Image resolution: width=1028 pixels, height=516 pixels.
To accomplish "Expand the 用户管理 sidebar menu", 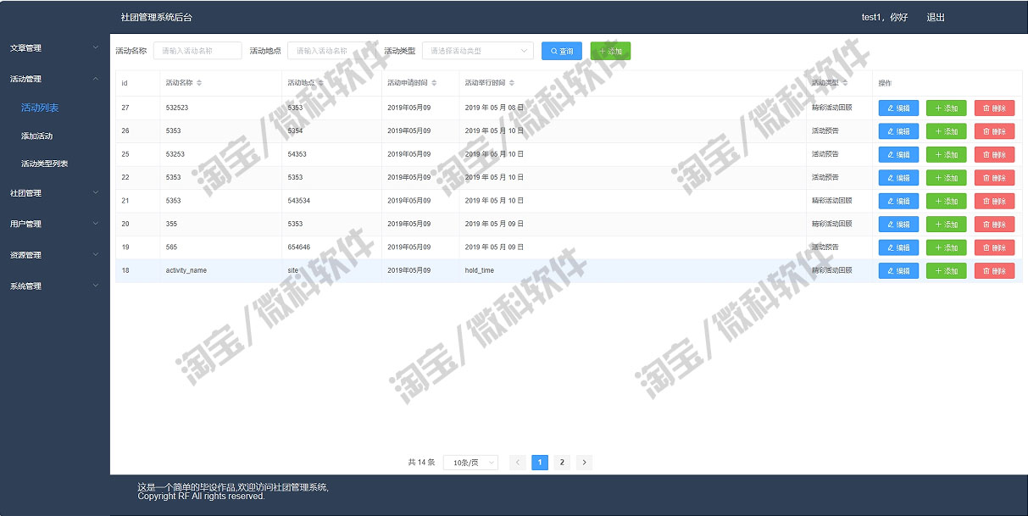I will (55, 224).
